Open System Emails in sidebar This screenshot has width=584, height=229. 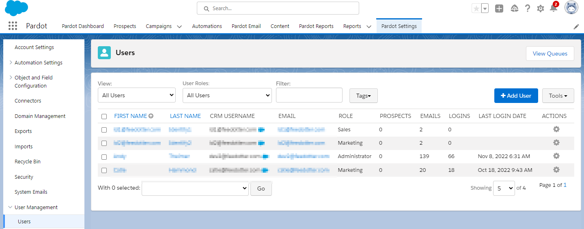coord(31,192)
